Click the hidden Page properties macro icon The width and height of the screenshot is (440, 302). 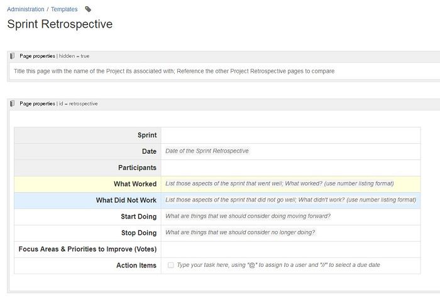pyautogui.click(x=13, y=56)
